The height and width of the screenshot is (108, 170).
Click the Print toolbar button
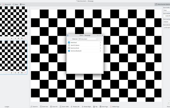pyautogui.click(x=22, y=4)
